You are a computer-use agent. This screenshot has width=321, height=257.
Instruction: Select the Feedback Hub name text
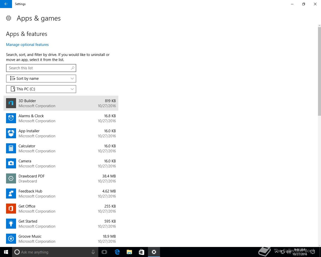tap(30, 191)
